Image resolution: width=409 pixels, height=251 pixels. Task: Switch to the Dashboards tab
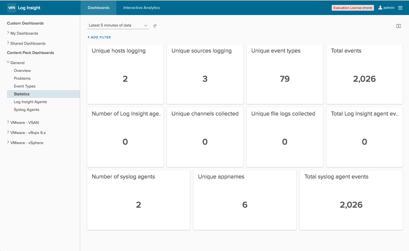[98, 8]
